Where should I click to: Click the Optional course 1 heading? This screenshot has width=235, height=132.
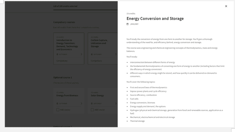pos(62,78)
